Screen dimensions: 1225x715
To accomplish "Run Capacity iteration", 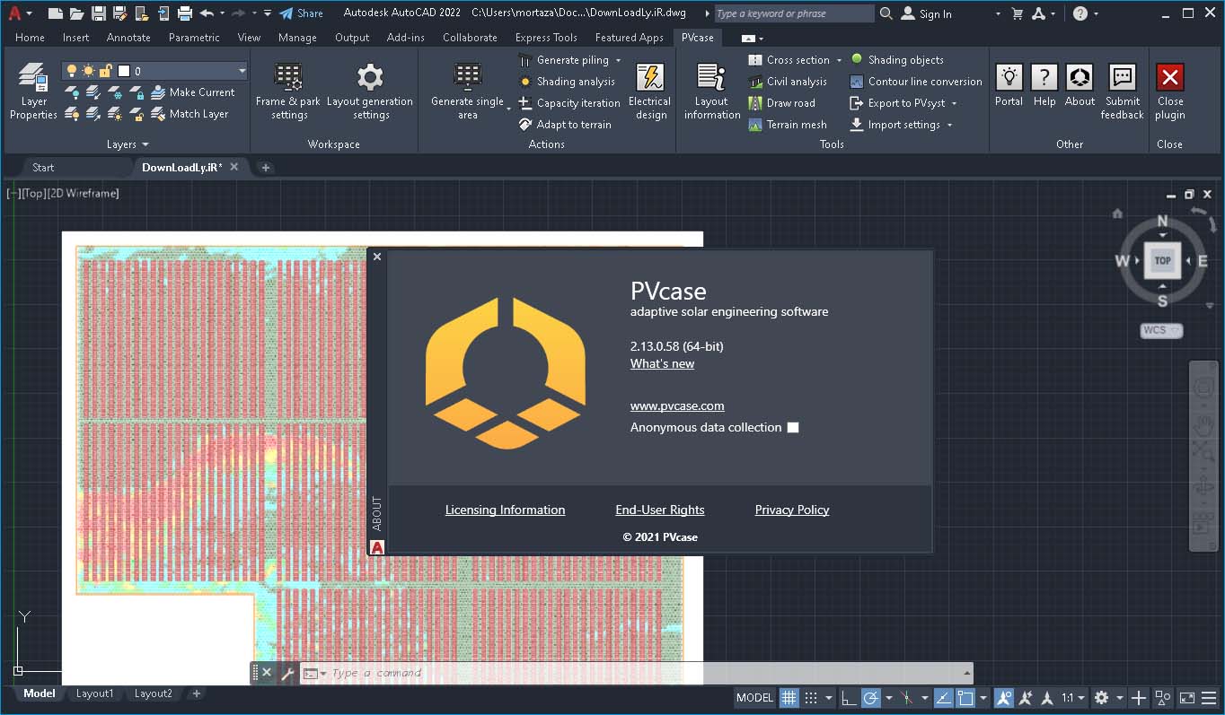I will [x=569, y=103].
